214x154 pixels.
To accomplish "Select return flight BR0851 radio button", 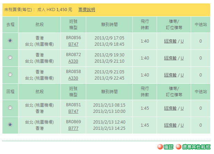I will 10,108.
